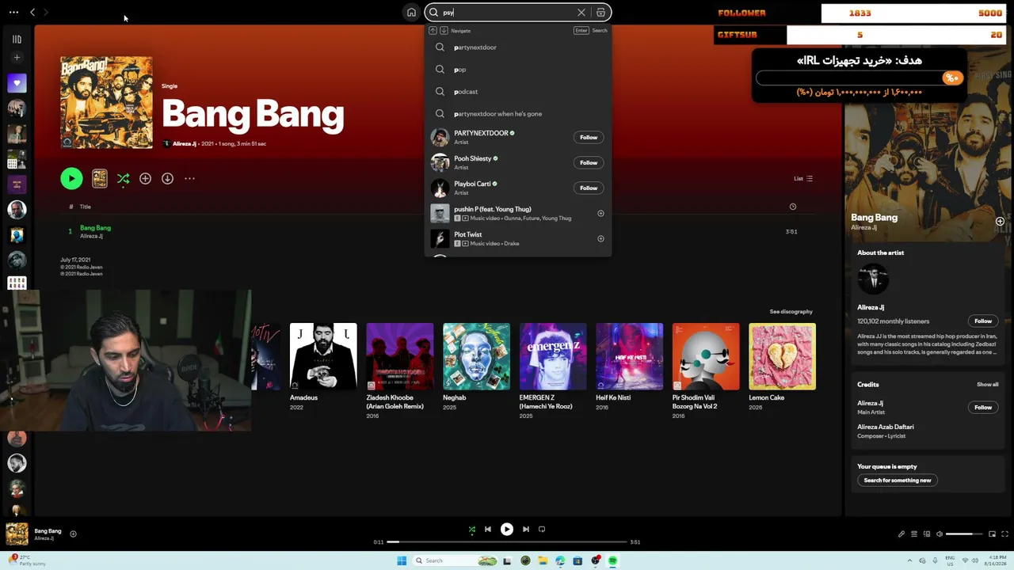Open Alireza Jj artist link under title
The image size is (1014, 570).
(x=184, y=144)
